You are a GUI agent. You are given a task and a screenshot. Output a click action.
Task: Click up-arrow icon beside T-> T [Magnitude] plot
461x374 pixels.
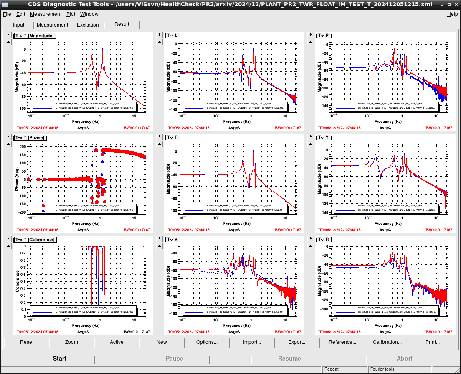(8, 42)
